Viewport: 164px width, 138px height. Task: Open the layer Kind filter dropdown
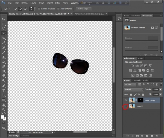130,84
